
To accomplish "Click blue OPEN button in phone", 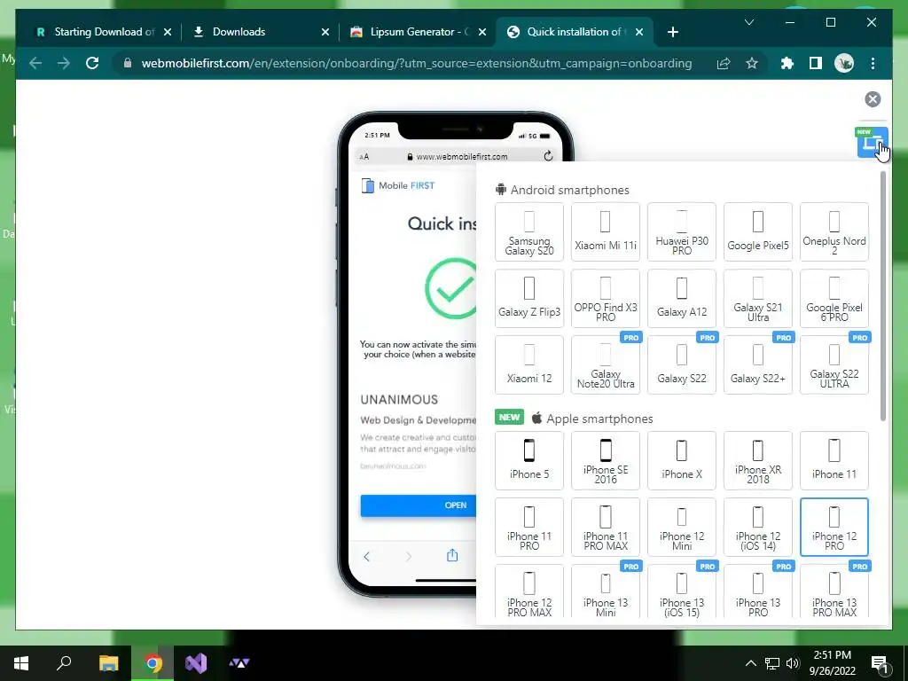I will pos(419,505).
